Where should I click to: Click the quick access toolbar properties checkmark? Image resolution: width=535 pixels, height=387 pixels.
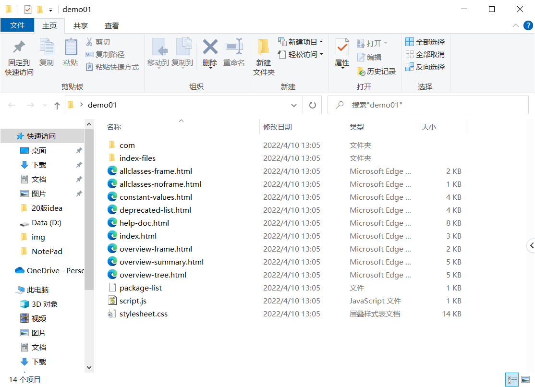tap(28, 10)
